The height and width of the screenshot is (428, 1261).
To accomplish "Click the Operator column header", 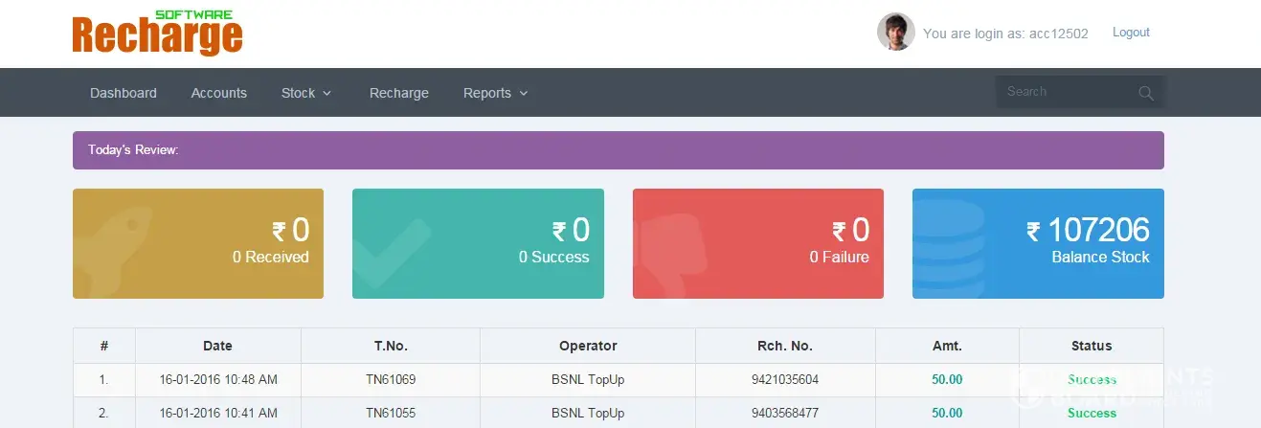I will click(587, 346).
